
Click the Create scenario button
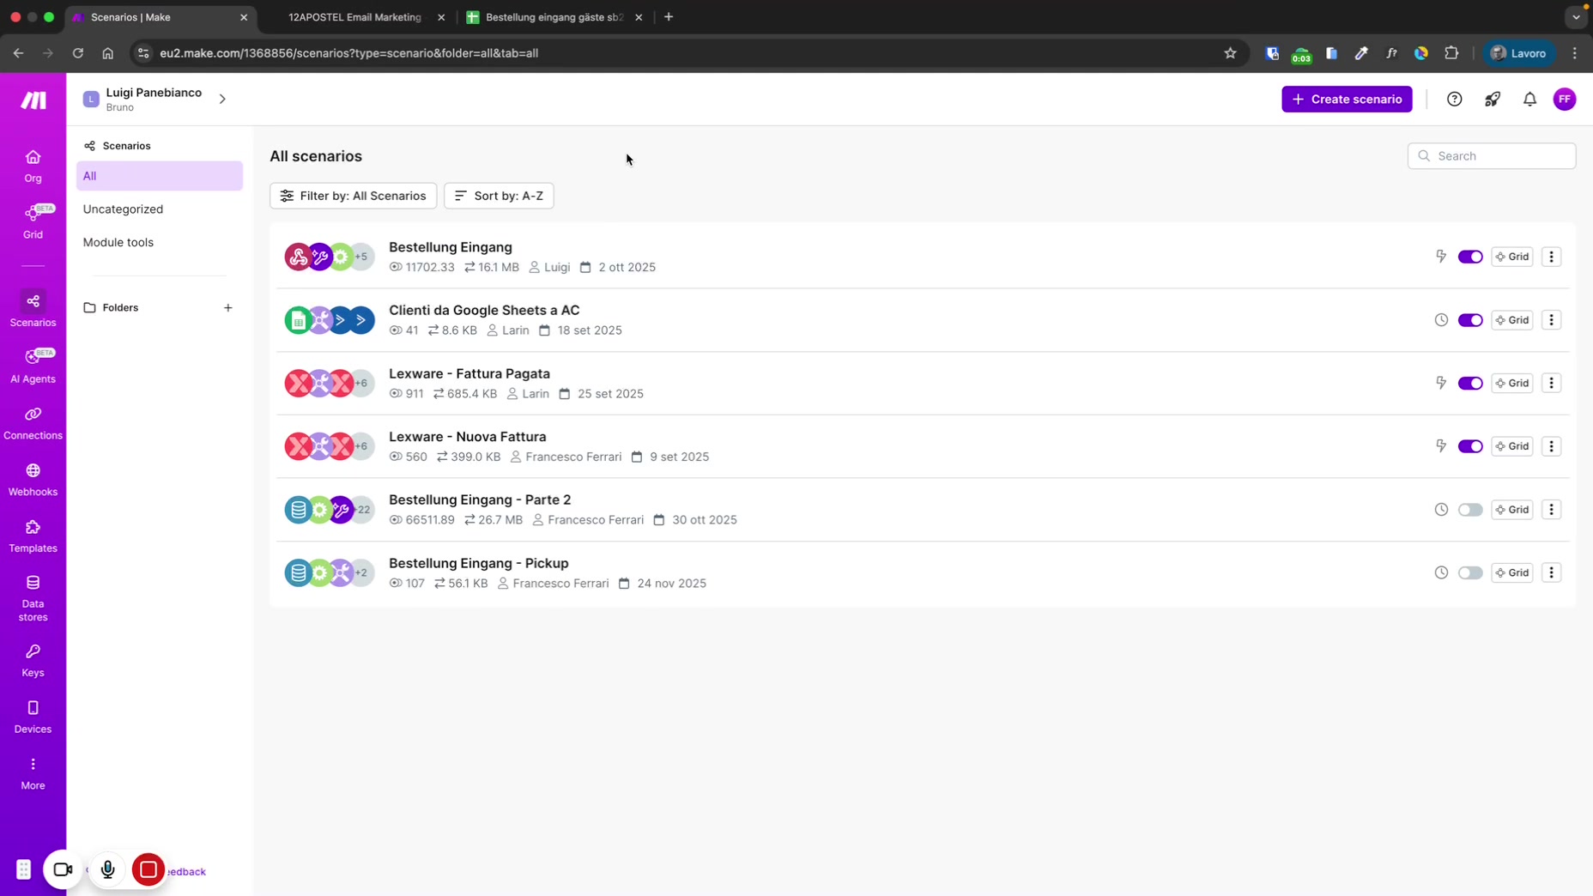pos(1346,100)
